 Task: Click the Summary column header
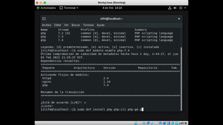pyautogui.click(x=141, y=30)
